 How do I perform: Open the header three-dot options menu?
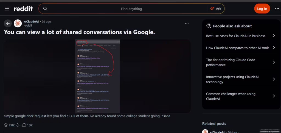[x=277, y=8]
